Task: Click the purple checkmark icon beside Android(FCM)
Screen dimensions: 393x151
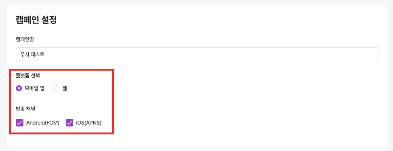Action: [x=20, y=123]
